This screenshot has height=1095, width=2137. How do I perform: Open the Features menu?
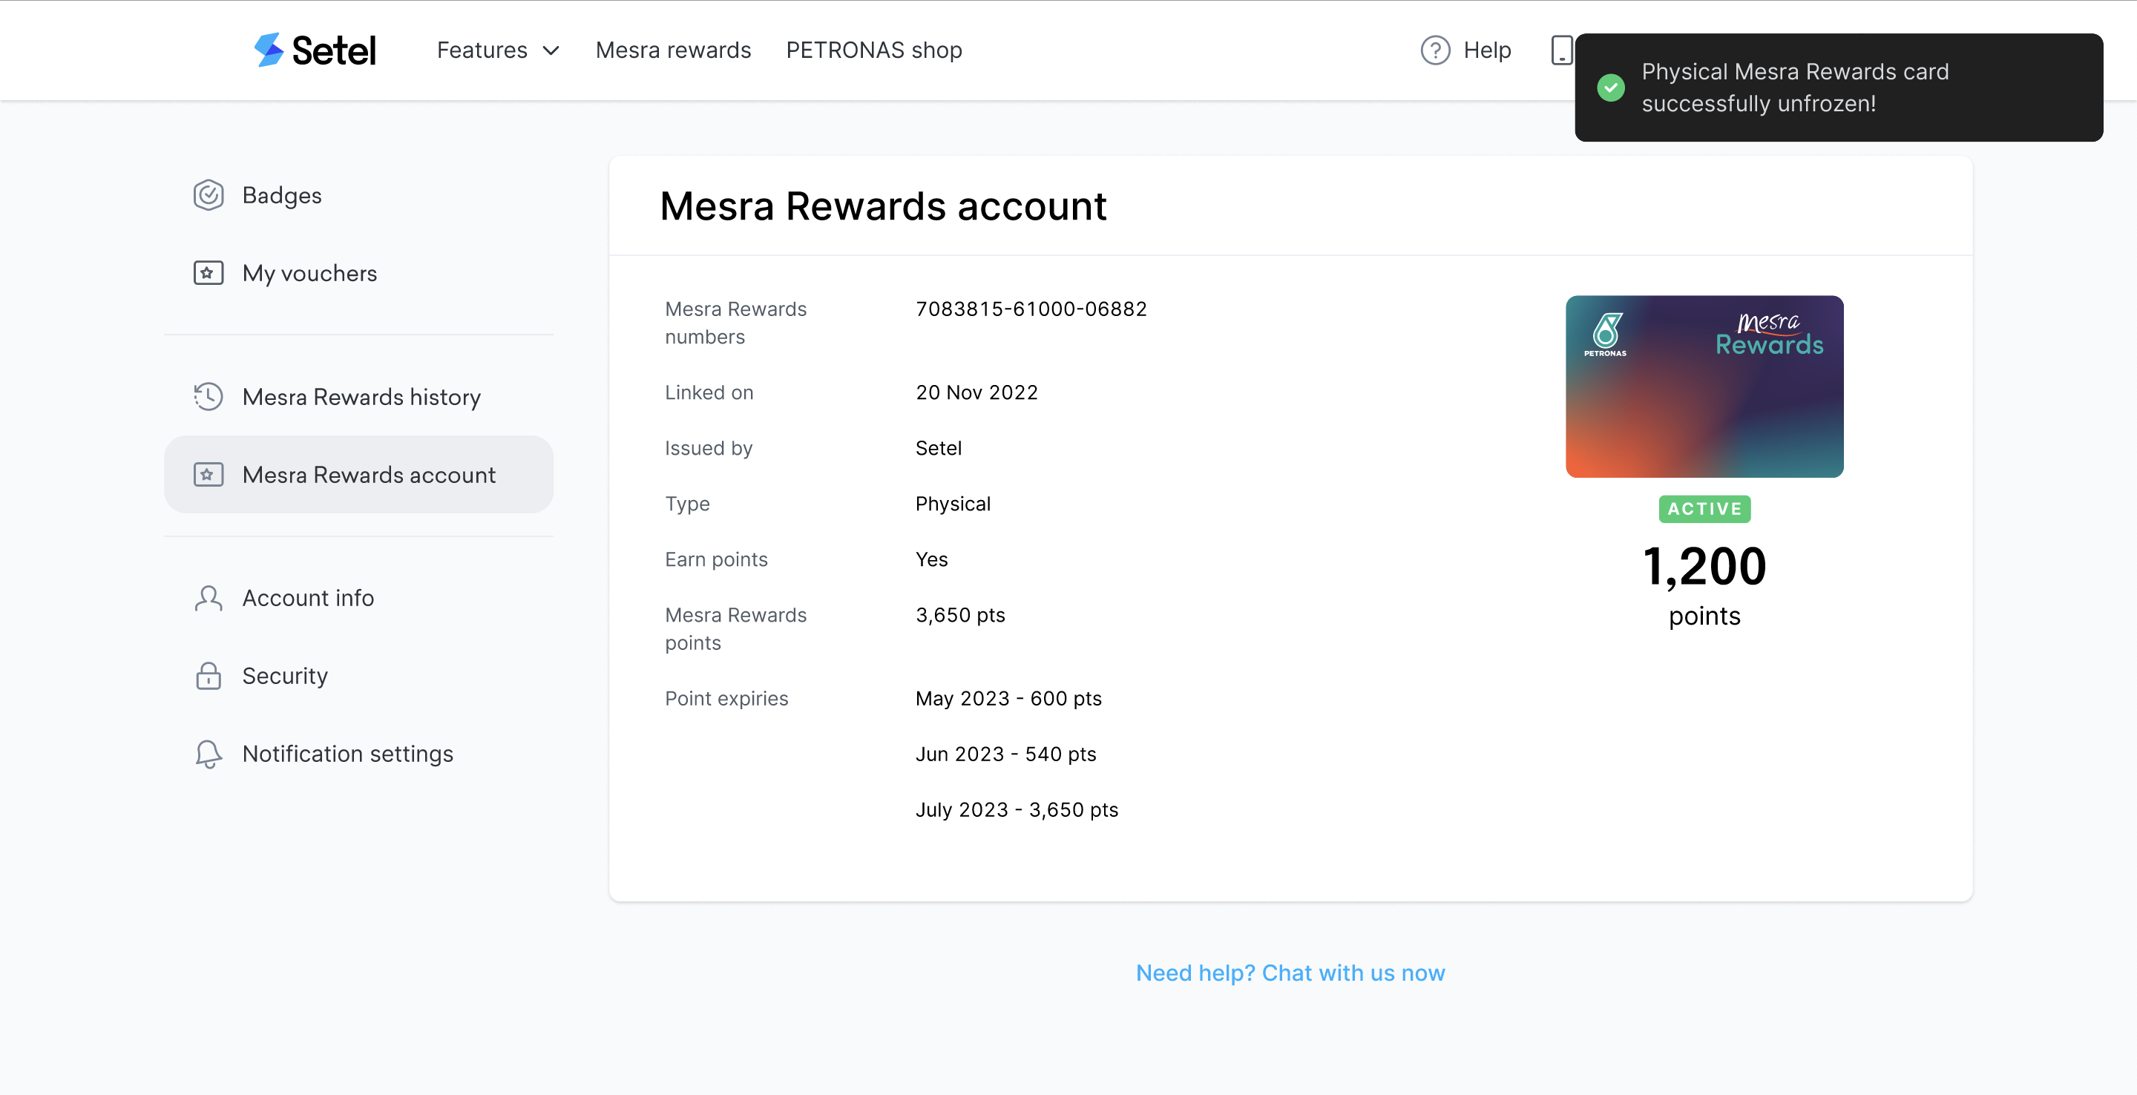[x=499, y=50]
